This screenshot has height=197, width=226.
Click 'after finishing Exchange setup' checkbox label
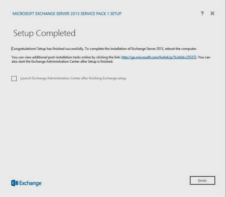pyautogui.click(x=104, y=78)
